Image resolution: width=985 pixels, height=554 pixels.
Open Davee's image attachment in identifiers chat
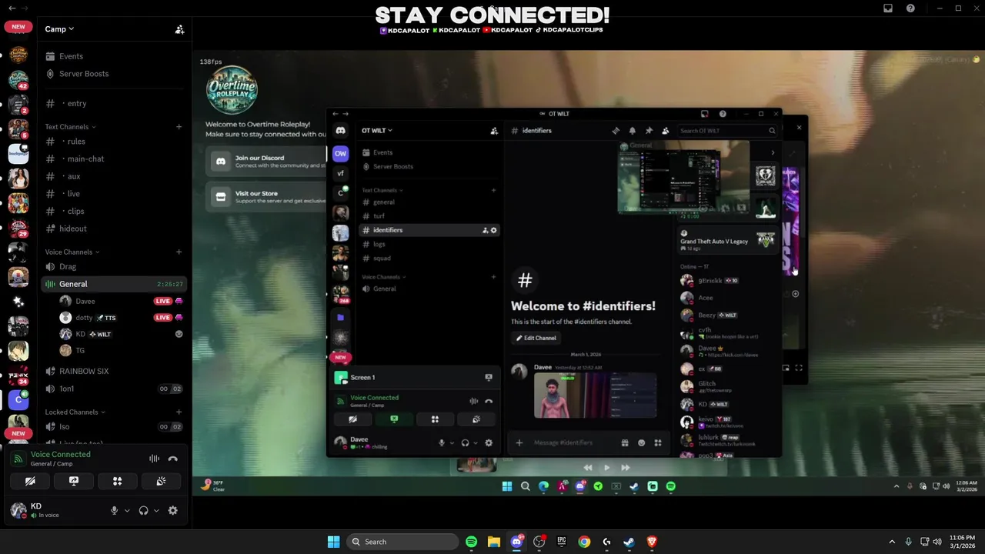[x=595, y=396]
